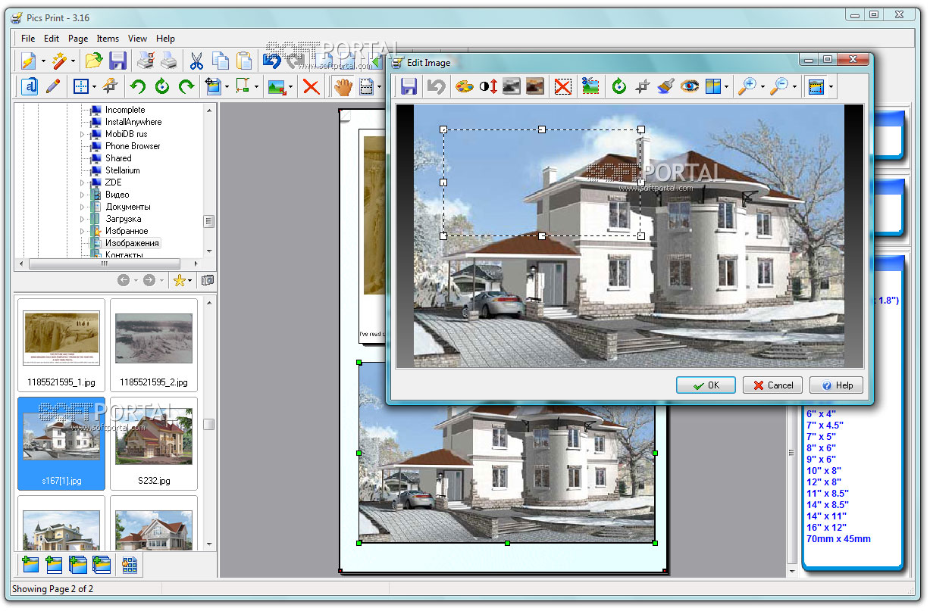Cut with the scissors icon
Viewport: 930px width, 611px height.
click(x=196, y=61)
